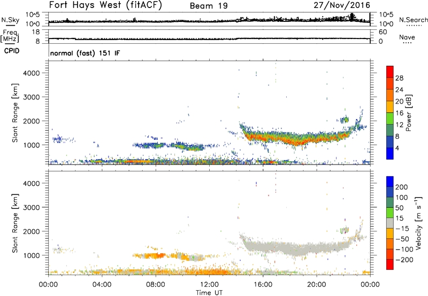Click the 'Beam 19' label
Image resolution: width=428 pixels, height=296 pixels.
(x=209, y=6)
